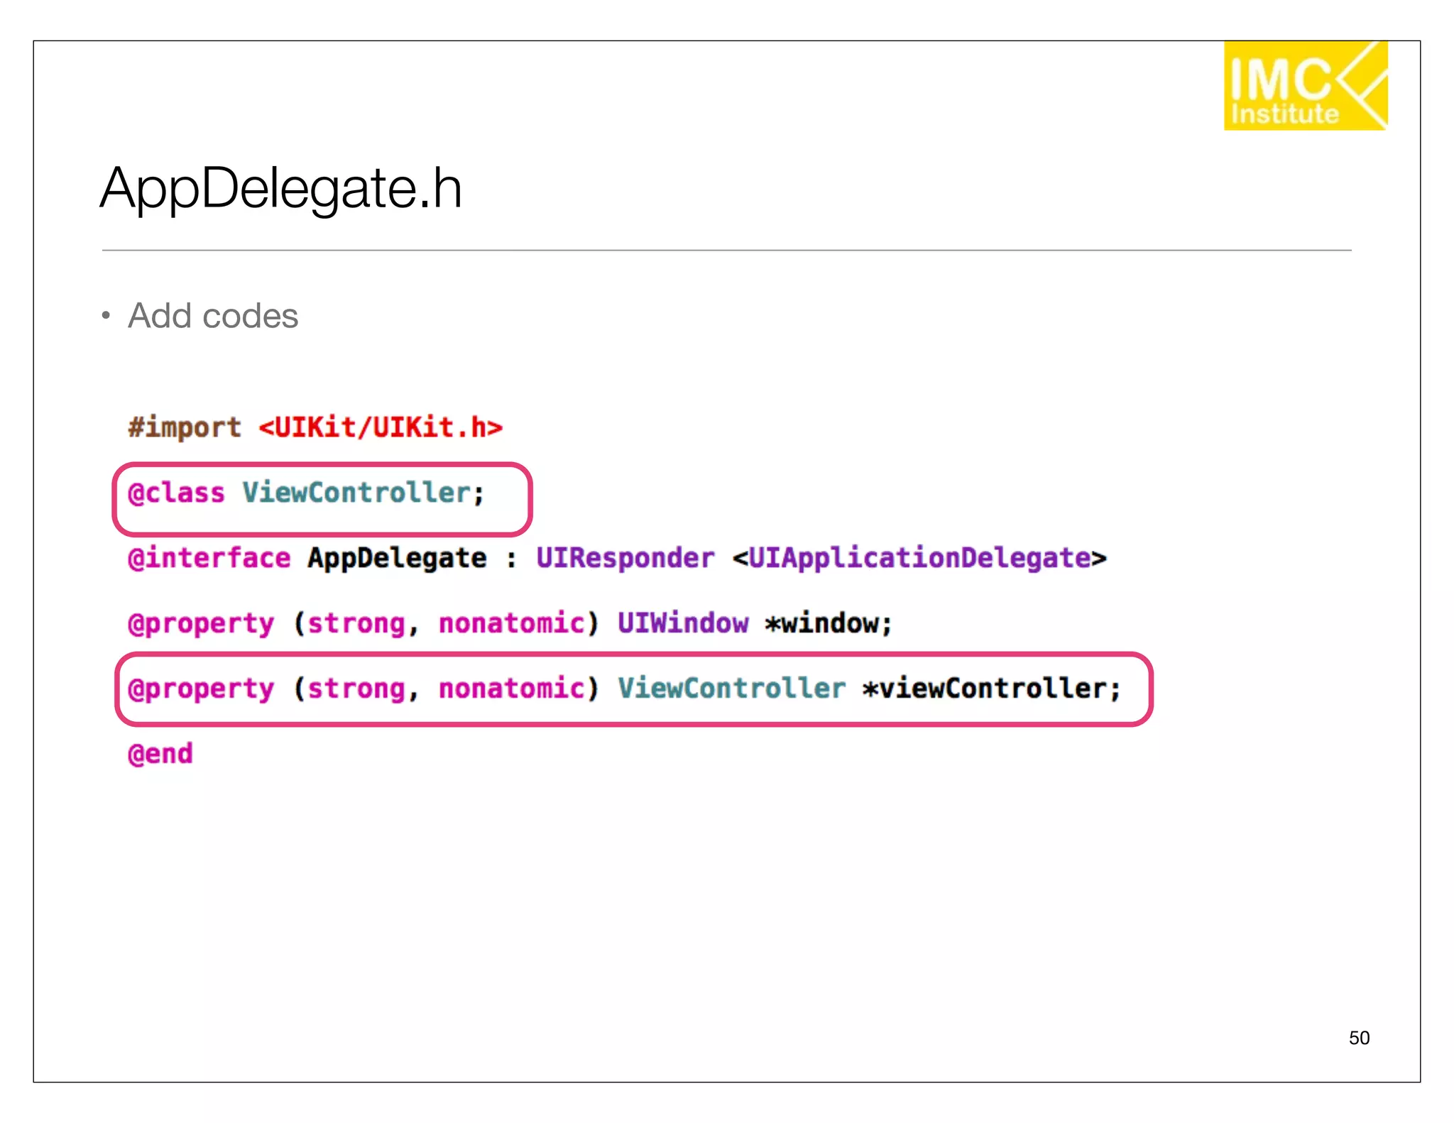Click the horizontal divider under the title
The width and height of the screenshot is (1454, 1123).
726,251
